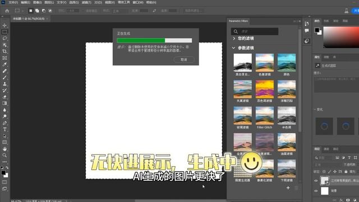Select the Eraser tool
This screenshot has height=202, width=359.
[x=4, y=97]
